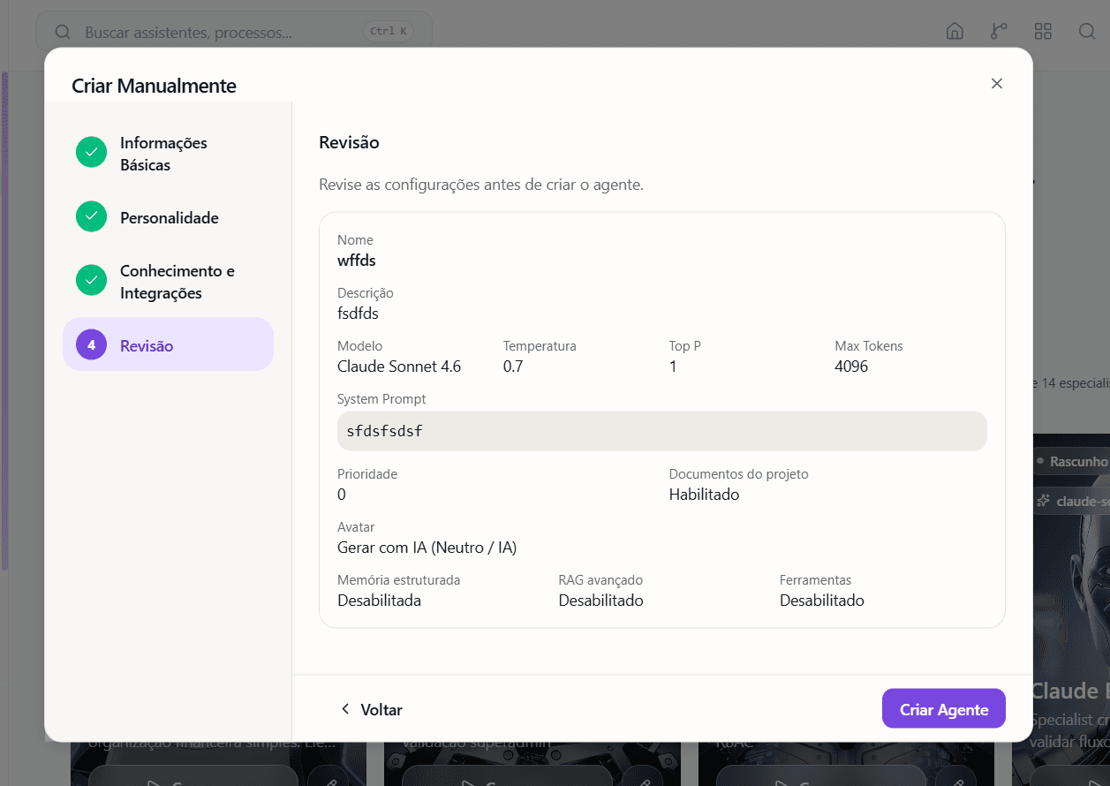Viewport: 1110px width, 786px height.
Task: Click the Criar Agente button
Action: 943,708
